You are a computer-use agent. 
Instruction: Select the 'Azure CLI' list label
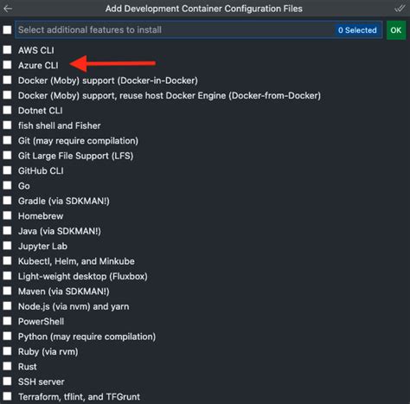click(x=38, y=66)
